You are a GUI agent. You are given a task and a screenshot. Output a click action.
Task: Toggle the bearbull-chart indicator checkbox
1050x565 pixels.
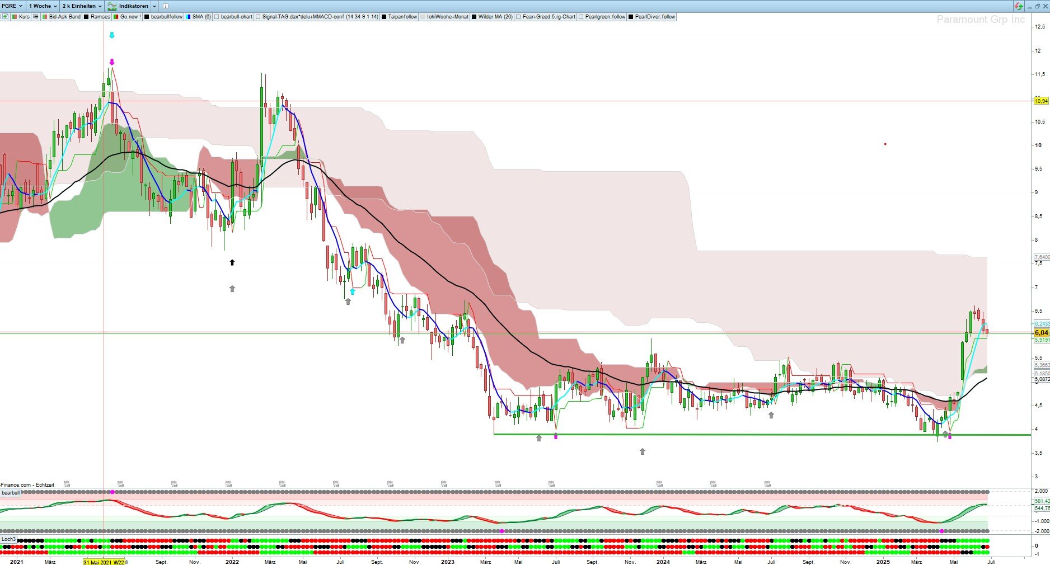pos(217,17)
